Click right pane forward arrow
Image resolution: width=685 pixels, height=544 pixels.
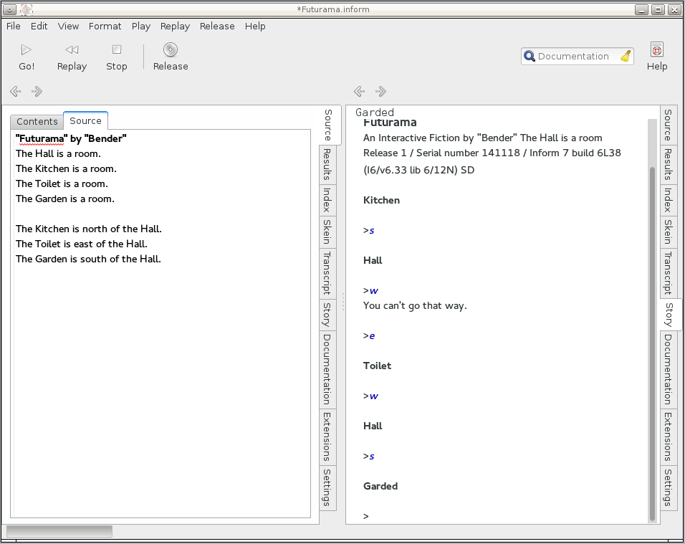(x=381, y=91)
